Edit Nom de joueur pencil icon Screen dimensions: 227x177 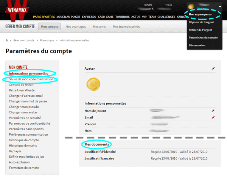pyautogui.click(x=213, y=111)
